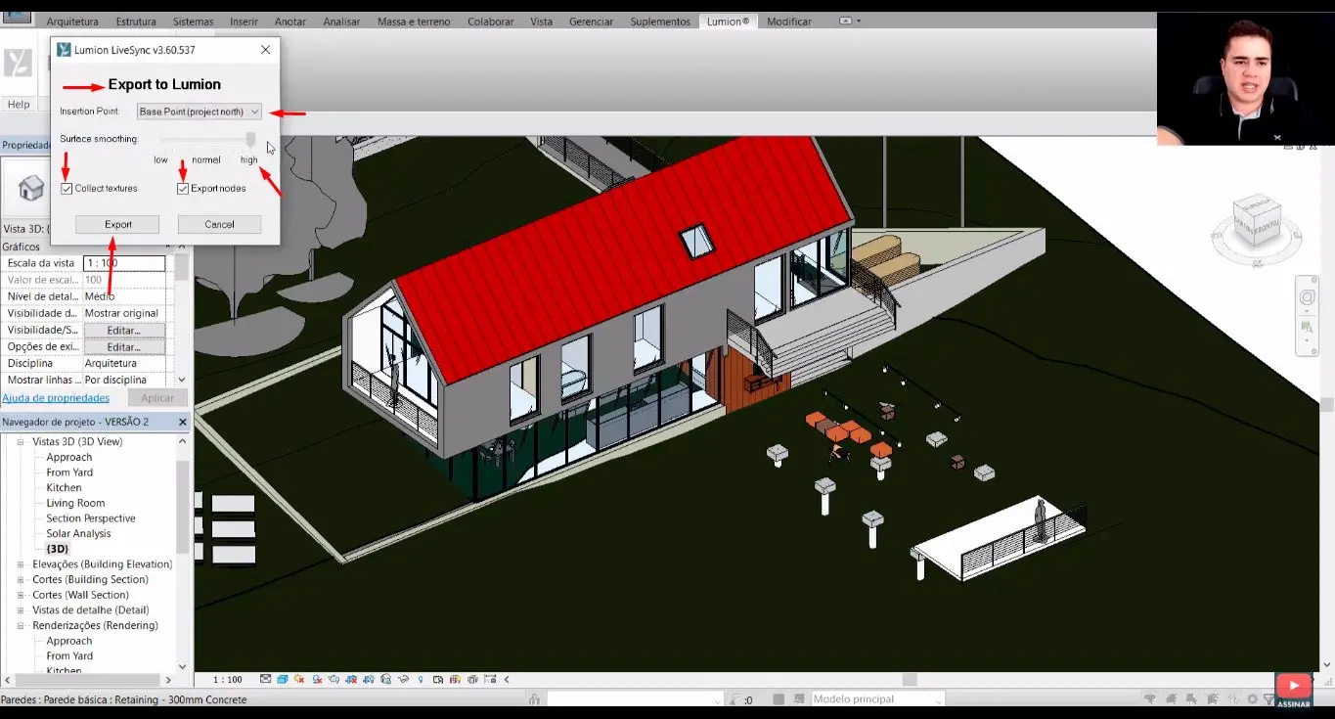1335x719 pixels.
Task: Toggle the Crop View icon
Action: click(x=351, y=679)
